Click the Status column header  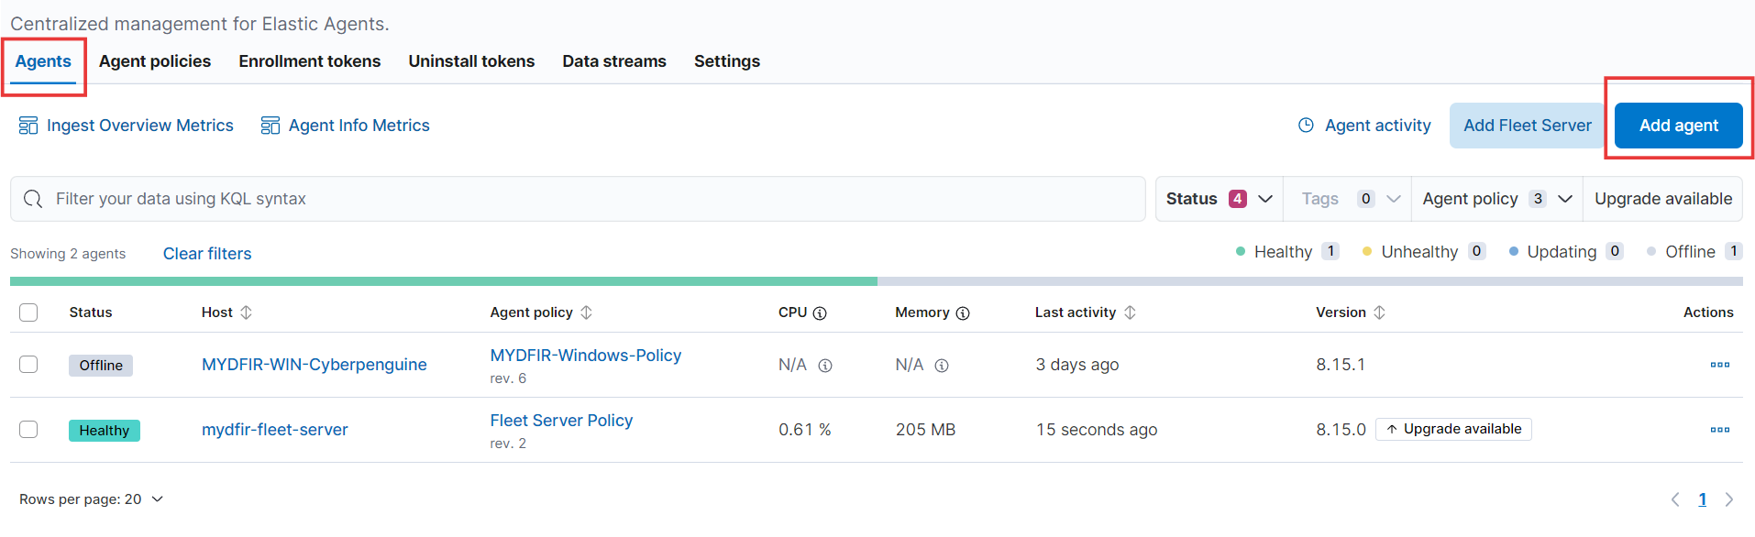tap(91, 312)
